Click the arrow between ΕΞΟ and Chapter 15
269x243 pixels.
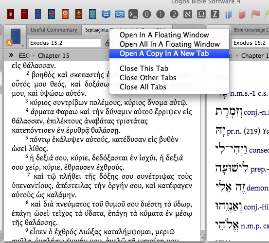tap(34, 55)
